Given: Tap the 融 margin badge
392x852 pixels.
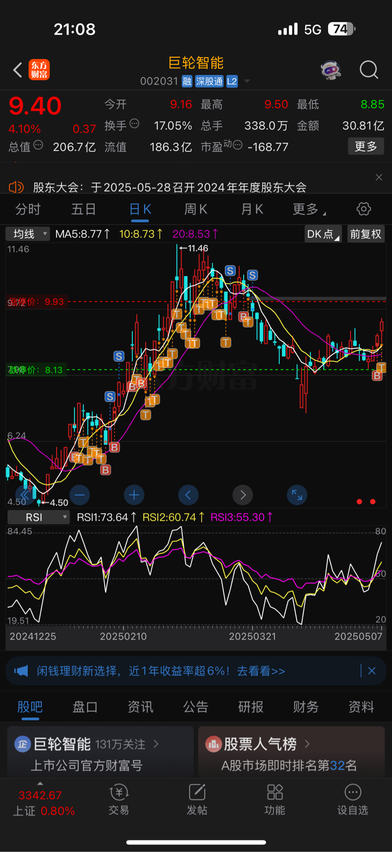Looking at the screenshot, I should click(x=187, y=81).
